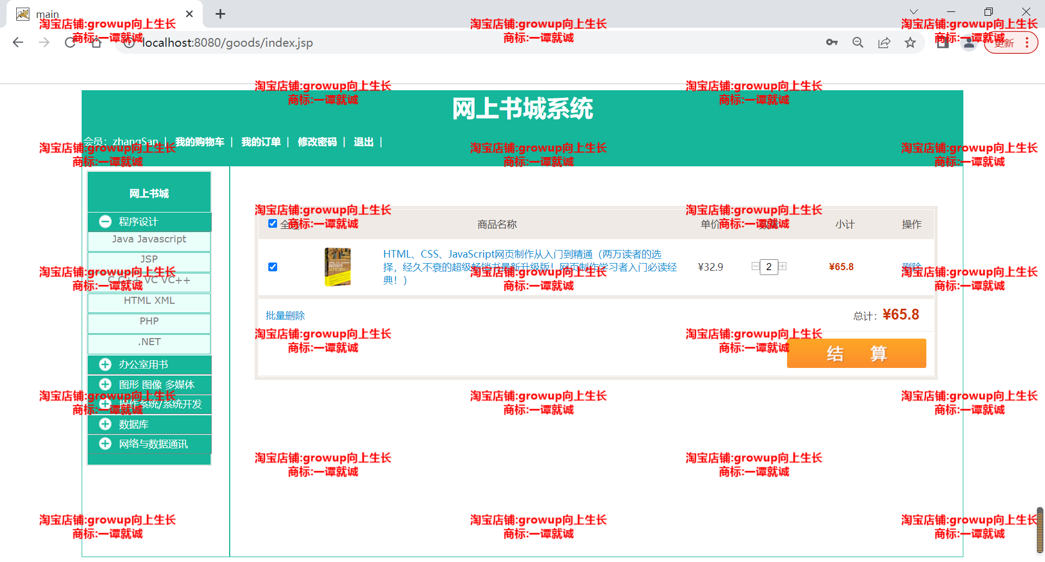Select 修改密码 in the navigation bar
Viewport: 1045px width, 562px height.
tap(317, 142)
